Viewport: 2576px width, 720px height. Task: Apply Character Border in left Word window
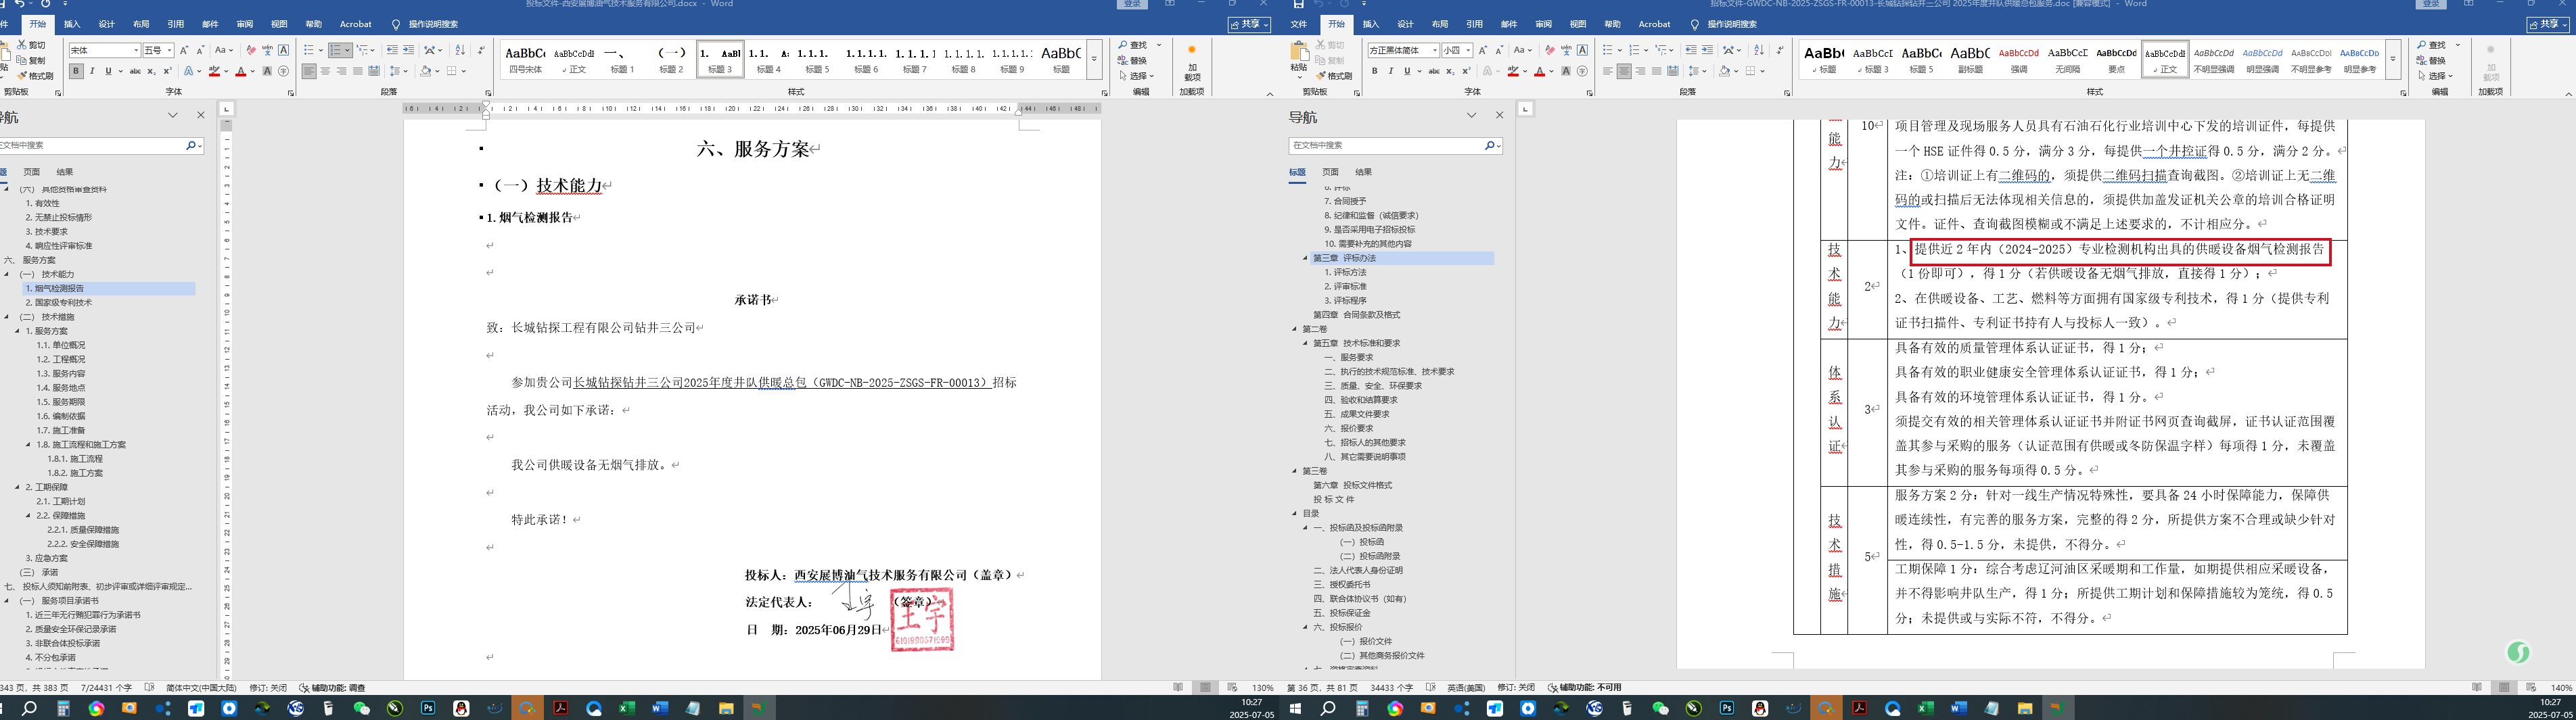284,50
